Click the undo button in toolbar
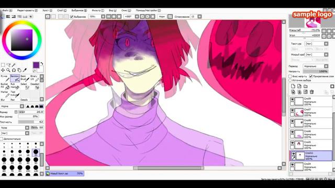This screenshot has width=335, height=188. [x=48, y=16]
